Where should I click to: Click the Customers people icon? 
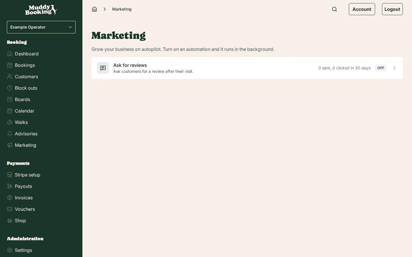click(x=10, y=77)
